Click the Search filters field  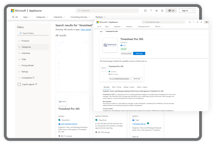tap(33, 33)
